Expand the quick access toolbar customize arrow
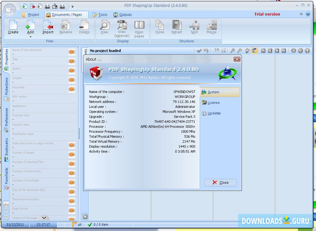Screen dimensions: 316x231 pyautogui.click(x=73, y=7)
